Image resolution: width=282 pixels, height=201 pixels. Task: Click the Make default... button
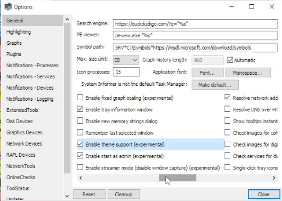pos(215,85)
